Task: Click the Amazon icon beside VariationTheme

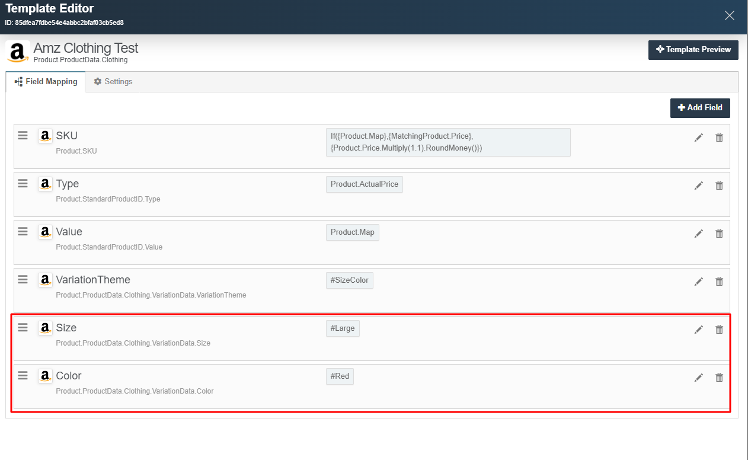Action: (x=45, y=280)
